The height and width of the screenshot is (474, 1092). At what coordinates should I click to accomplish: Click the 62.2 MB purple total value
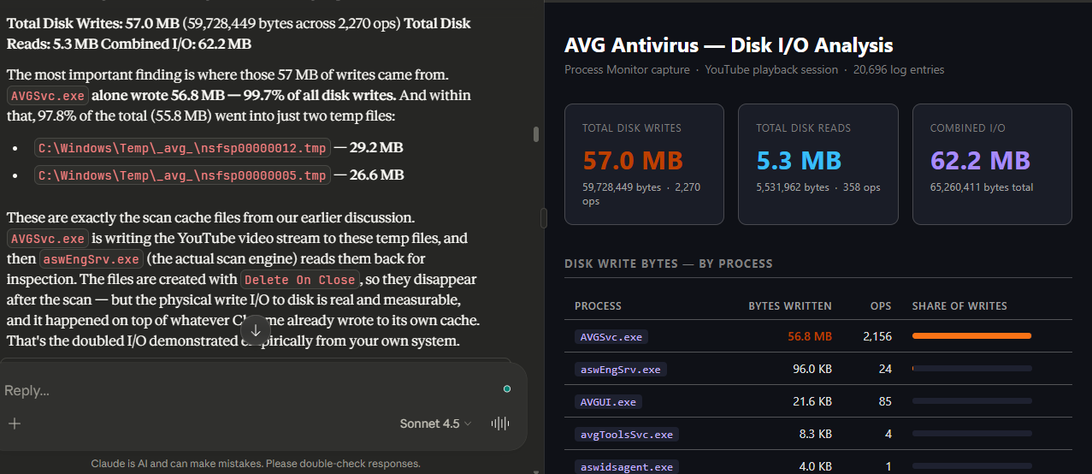tap(980, 160)
